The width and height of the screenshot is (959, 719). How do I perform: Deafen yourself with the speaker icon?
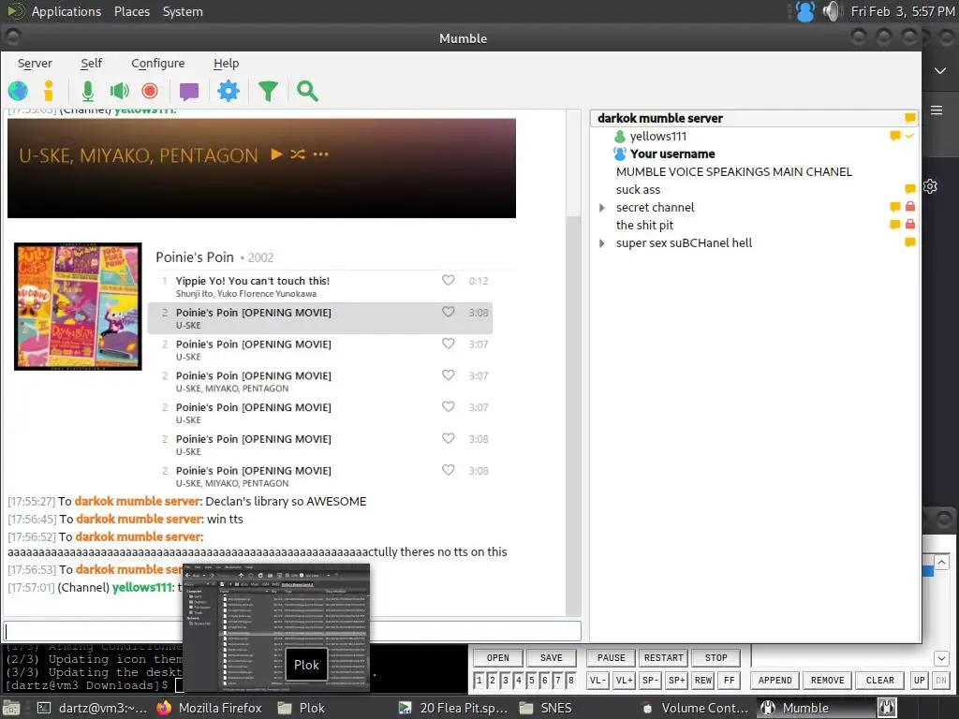119,91
